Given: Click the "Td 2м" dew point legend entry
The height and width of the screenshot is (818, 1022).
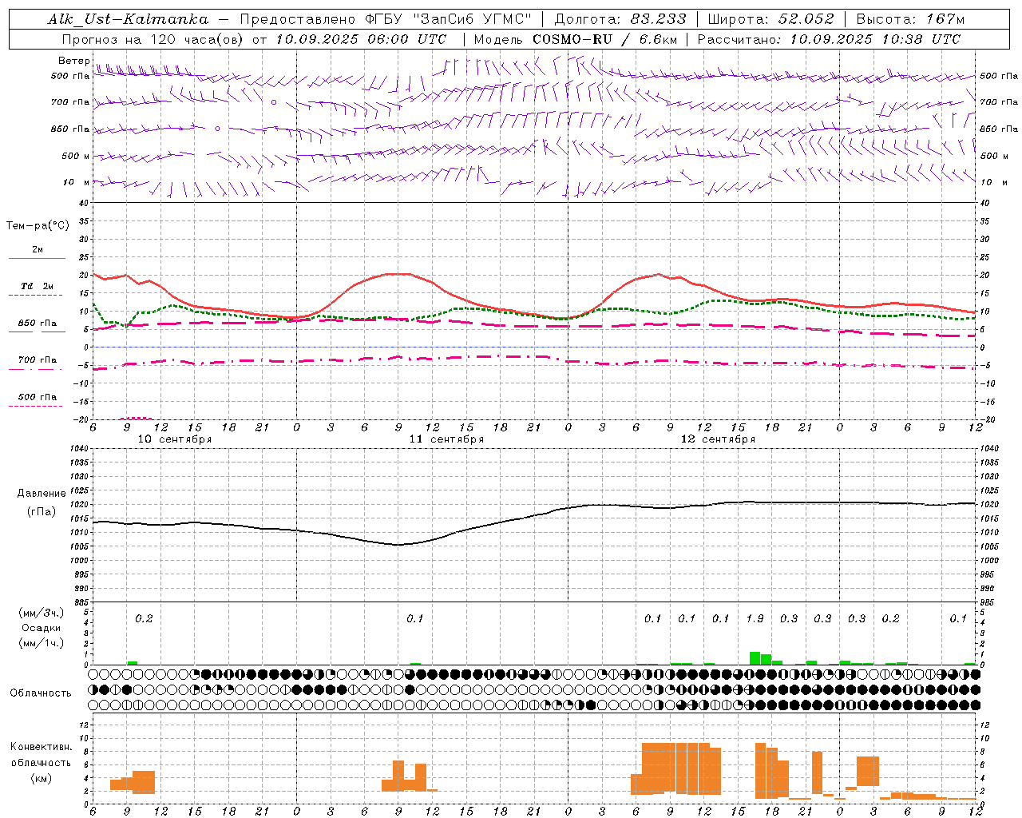Looking at the screenshot, I should (37, 286).
